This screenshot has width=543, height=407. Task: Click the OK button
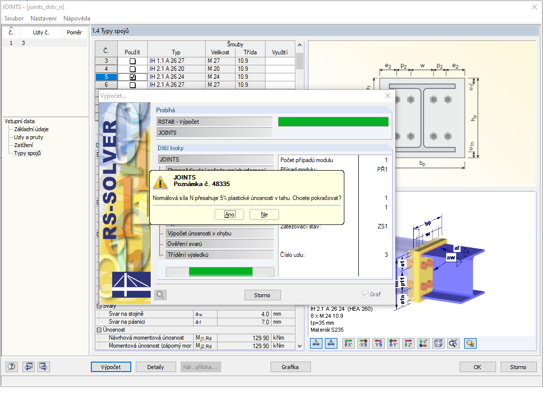478,367
